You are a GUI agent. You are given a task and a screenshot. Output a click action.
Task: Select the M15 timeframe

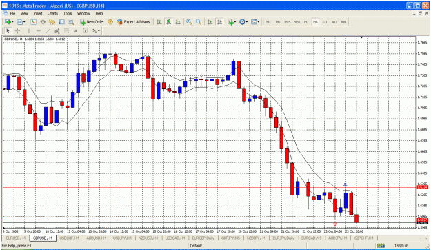(x=288, y=21)
